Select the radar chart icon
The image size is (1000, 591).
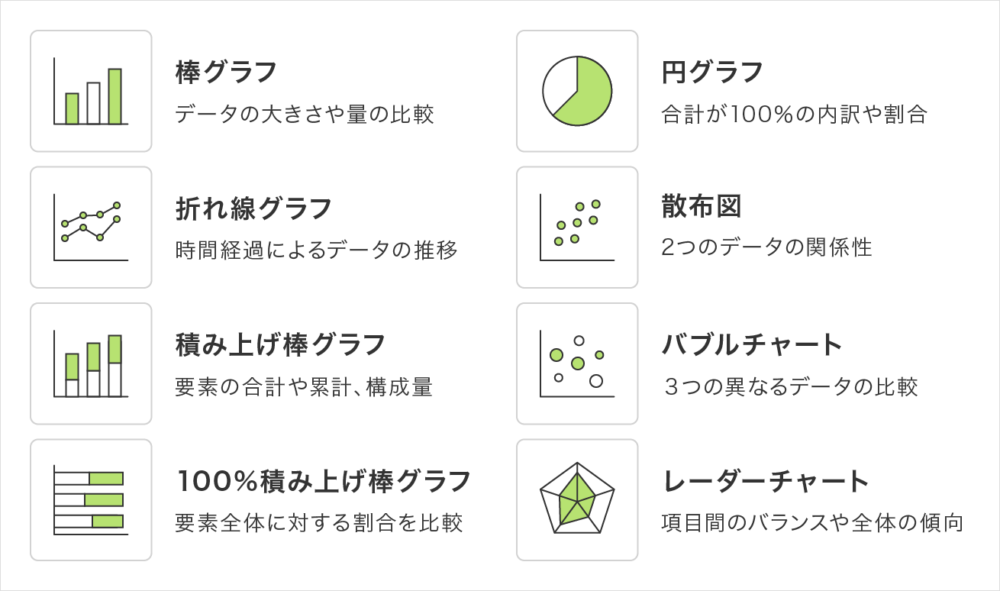[x=577, y=499]
